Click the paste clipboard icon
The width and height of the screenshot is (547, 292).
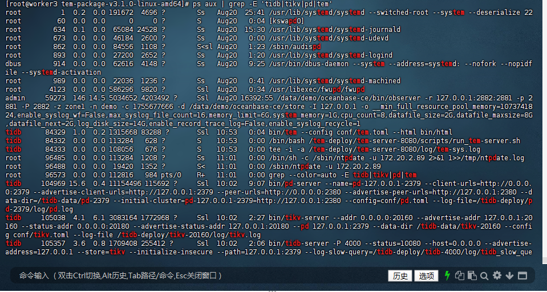coord(472,275)
